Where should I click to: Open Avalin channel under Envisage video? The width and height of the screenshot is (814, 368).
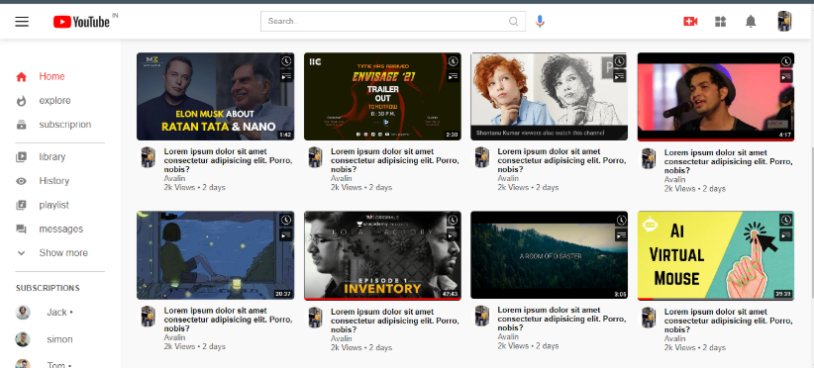click(x=341, y=178)
